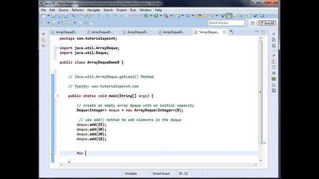Click the Open Task toolbar icon
The image size is (319, 179).
205,16
